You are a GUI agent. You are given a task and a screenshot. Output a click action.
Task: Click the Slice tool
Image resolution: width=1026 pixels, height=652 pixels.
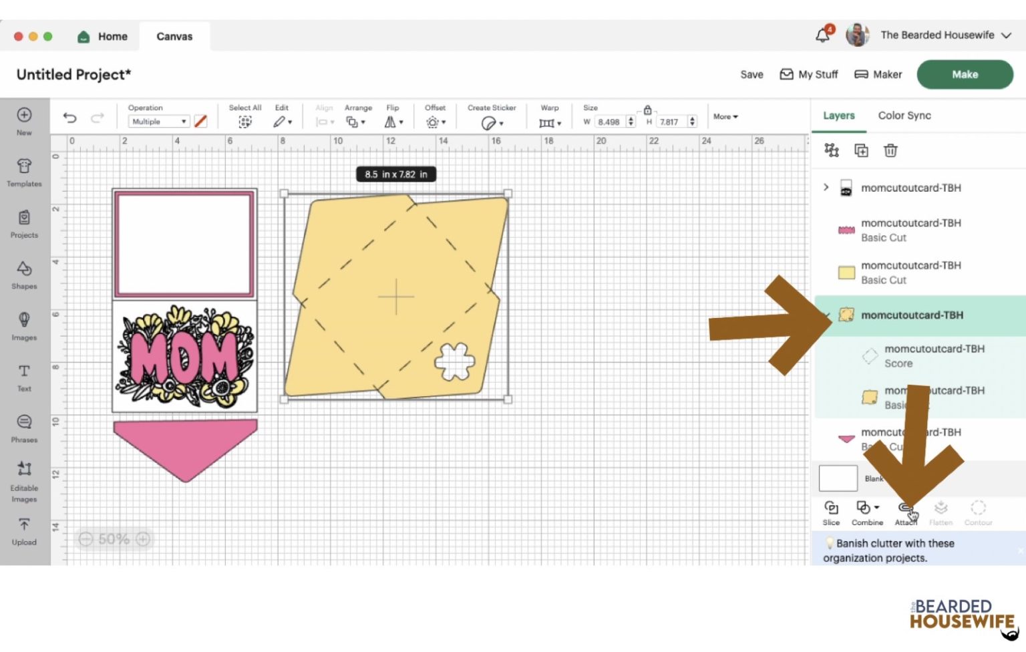831,512
